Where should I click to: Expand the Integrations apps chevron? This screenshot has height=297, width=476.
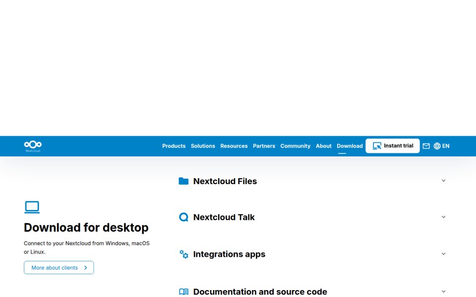443,254
